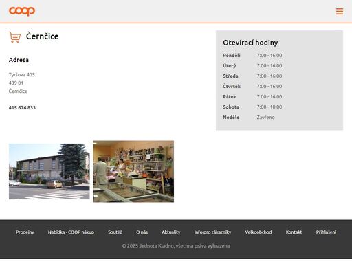This screenshot has width=352, height=264.
Task: Open Nabídka - COOP nákup link
Action: pos(71,232)
